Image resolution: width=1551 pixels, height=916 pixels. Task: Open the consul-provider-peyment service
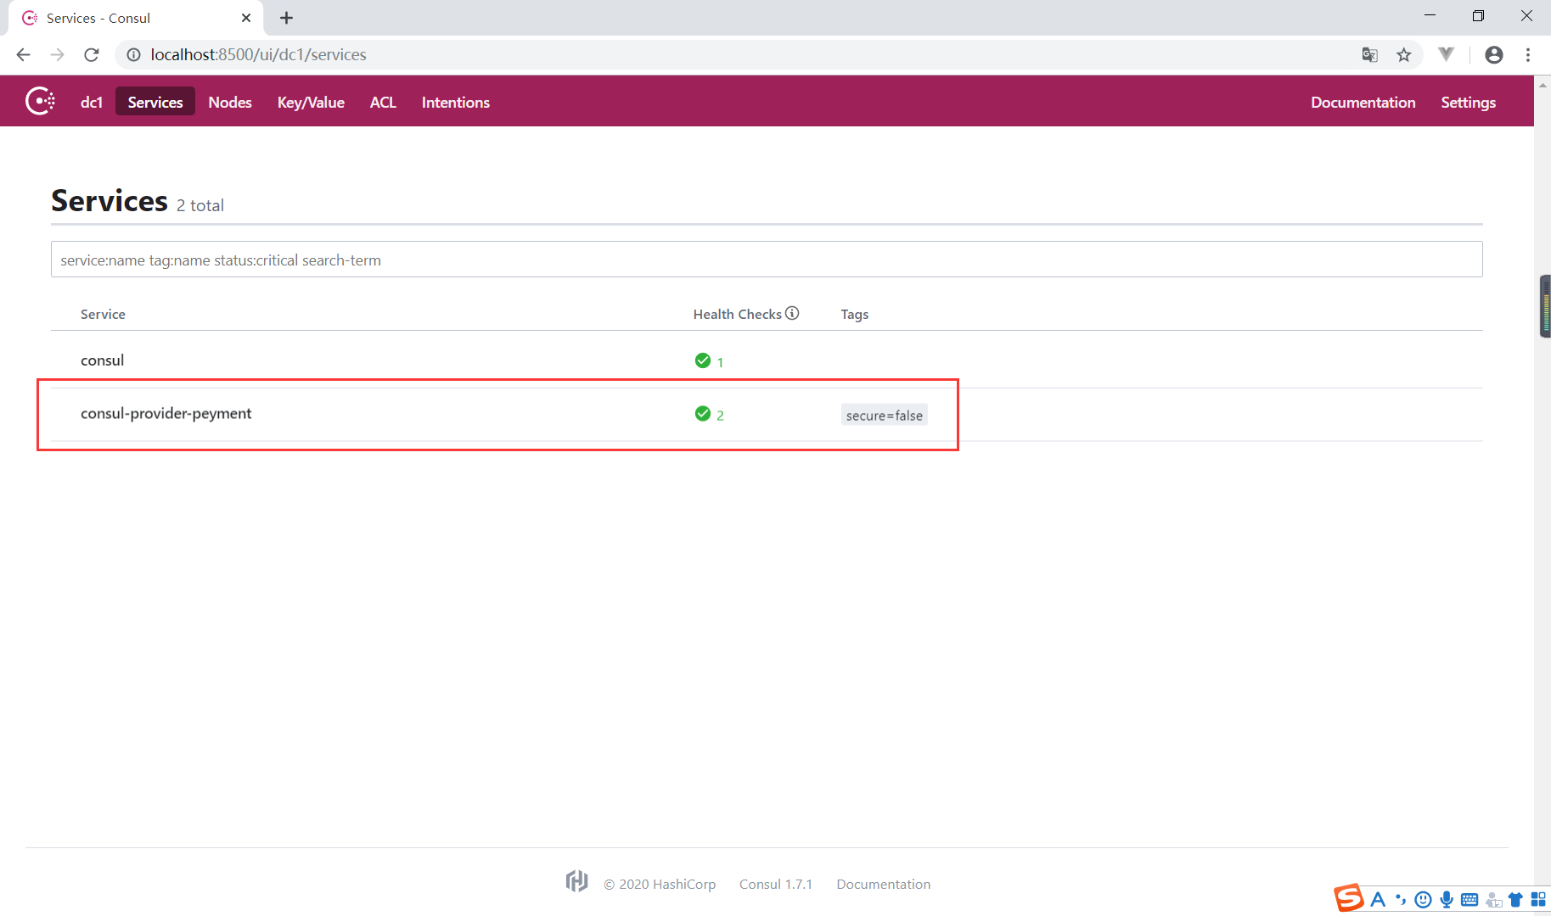166,413
